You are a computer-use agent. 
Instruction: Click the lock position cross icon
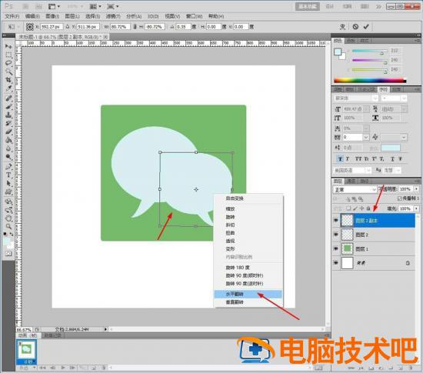pos(361,208)
